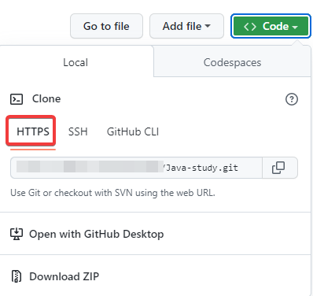This screenshot has width=313, height=296.
Task: Click the Java-study.git URL field
Action: point(136,168)
